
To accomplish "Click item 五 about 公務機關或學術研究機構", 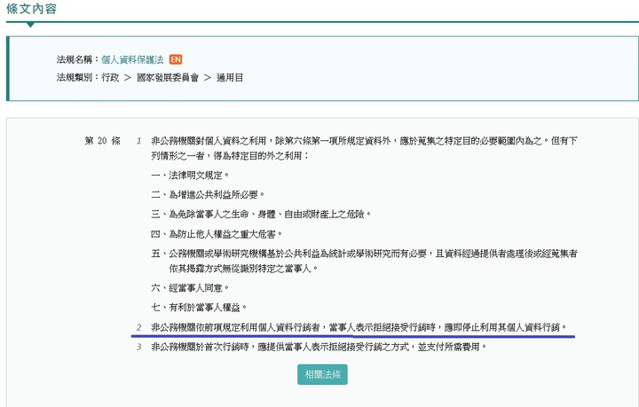I will [365, 261].
